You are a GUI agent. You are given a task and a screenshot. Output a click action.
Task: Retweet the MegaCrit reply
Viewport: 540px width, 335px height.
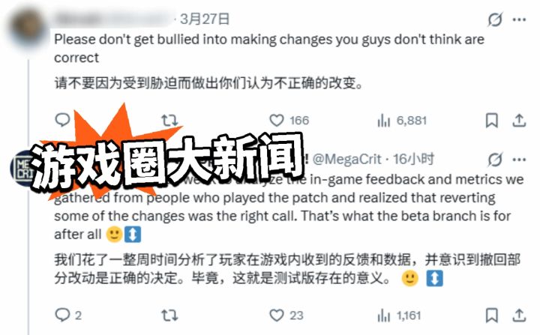click(x=169, y=315)
